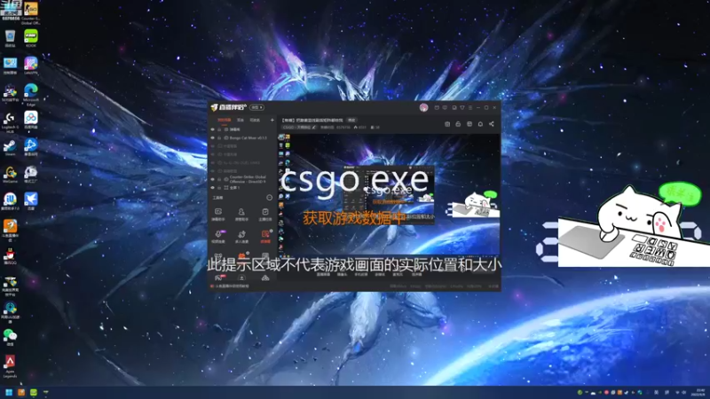Click the edit button beside the stream title

click(351, 121)
